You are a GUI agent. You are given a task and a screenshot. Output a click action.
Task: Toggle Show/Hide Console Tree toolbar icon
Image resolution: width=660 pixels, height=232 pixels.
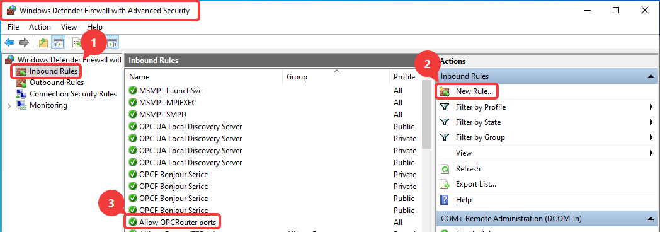pos(58,42)
